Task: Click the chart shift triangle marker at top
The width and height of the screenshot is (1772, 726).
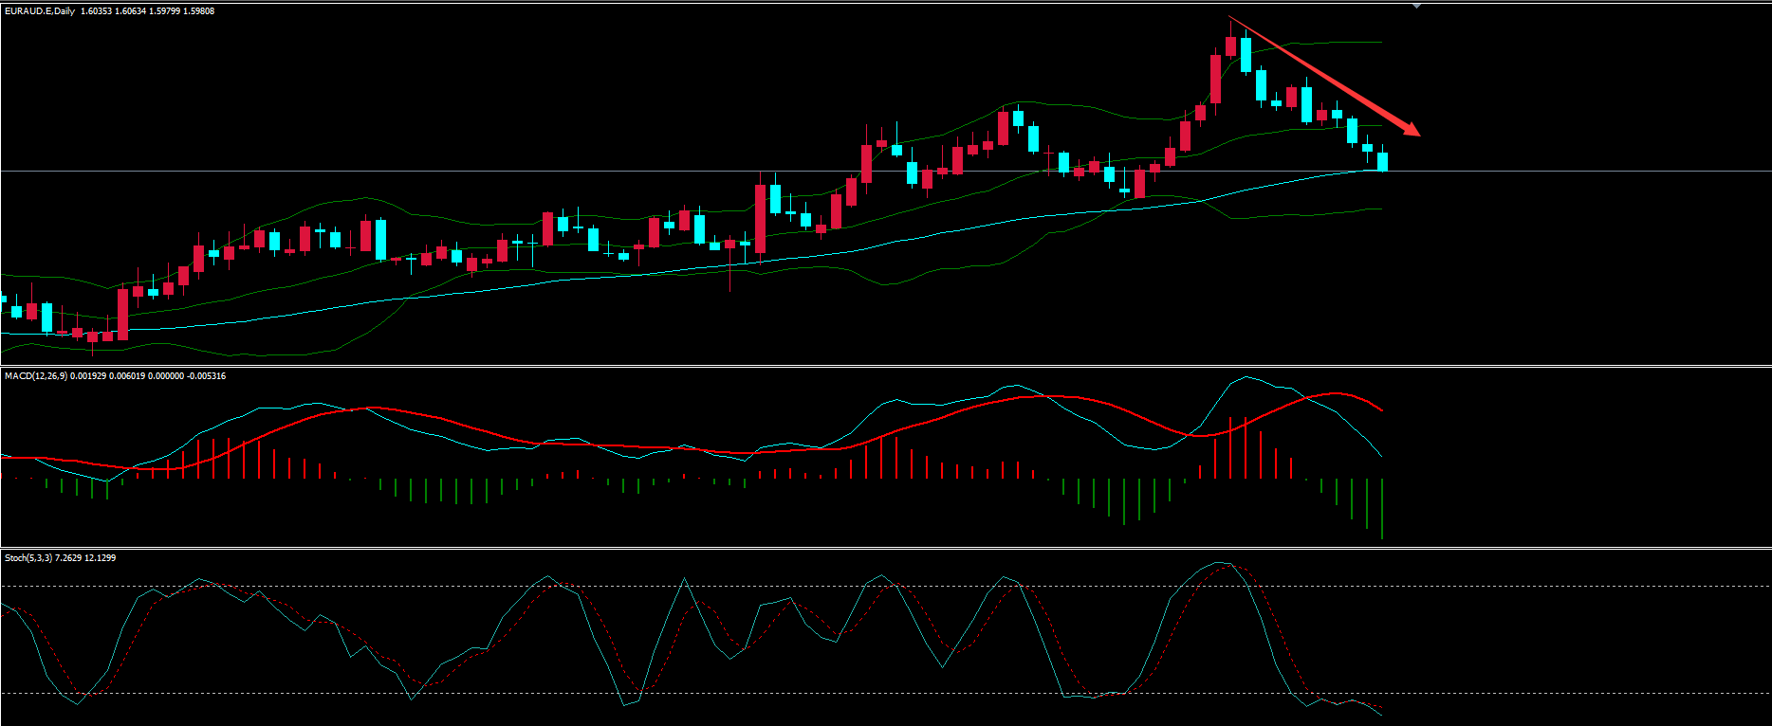Action: (1416, 7)
